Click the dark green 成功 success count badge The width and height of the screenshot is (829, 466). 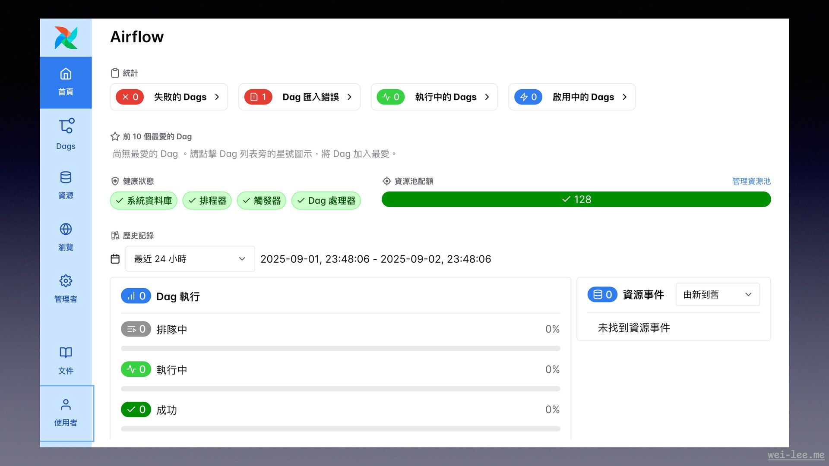tap(136, 409)
